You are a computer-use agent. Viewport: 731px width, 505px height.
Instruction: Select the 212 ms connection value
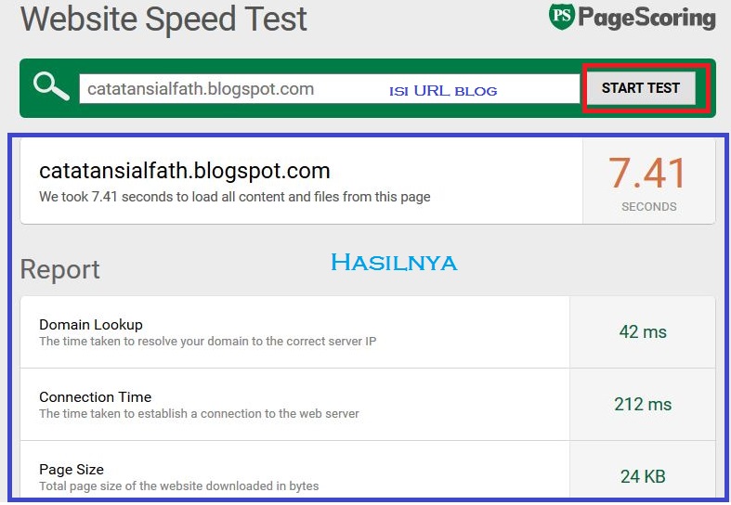643,405
